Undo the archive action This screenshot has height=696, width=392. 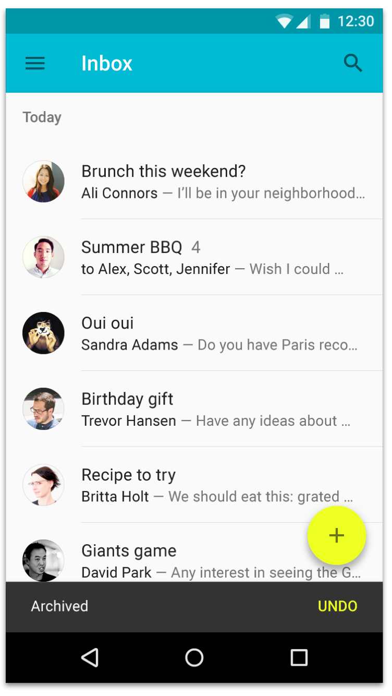coord(337,606)
